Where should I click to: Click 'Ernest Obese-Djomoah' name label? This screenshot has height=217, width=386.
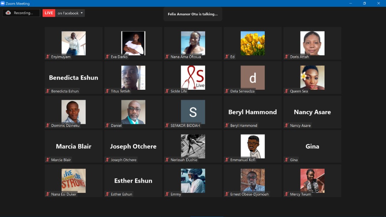249,194
